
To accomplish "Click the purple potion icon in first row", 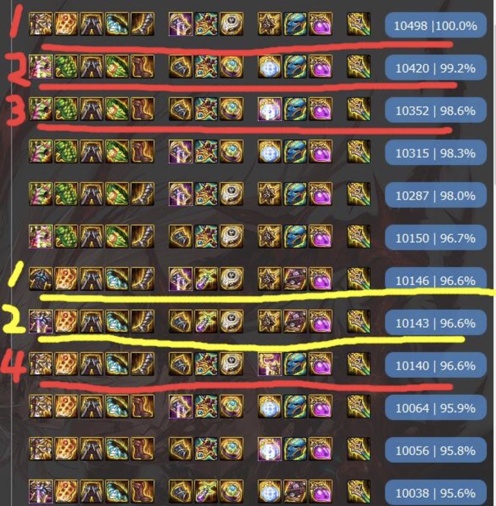I will point(320,24).
